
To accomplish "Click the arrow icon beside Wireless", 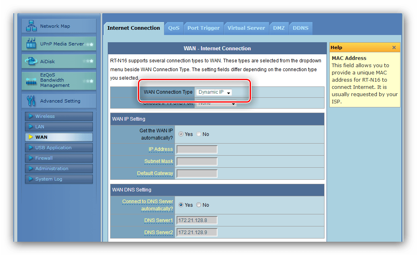I will (30, 116).
